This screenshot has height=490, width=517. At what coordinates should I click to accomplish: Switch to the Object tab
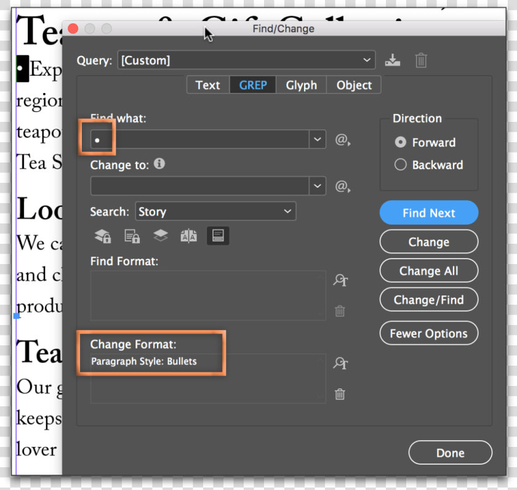(x=354, y=85)
